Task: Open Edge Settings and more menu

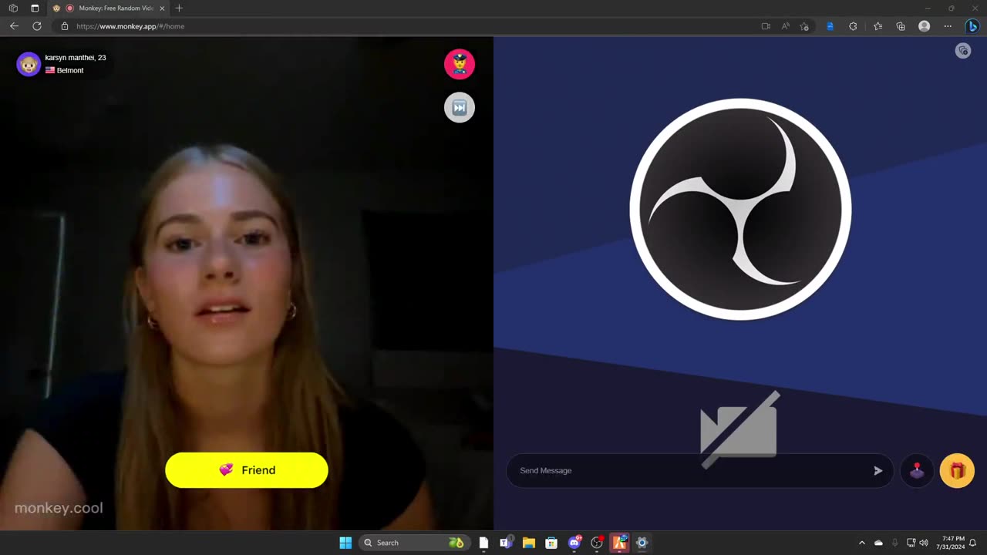Action: (948, 26)
